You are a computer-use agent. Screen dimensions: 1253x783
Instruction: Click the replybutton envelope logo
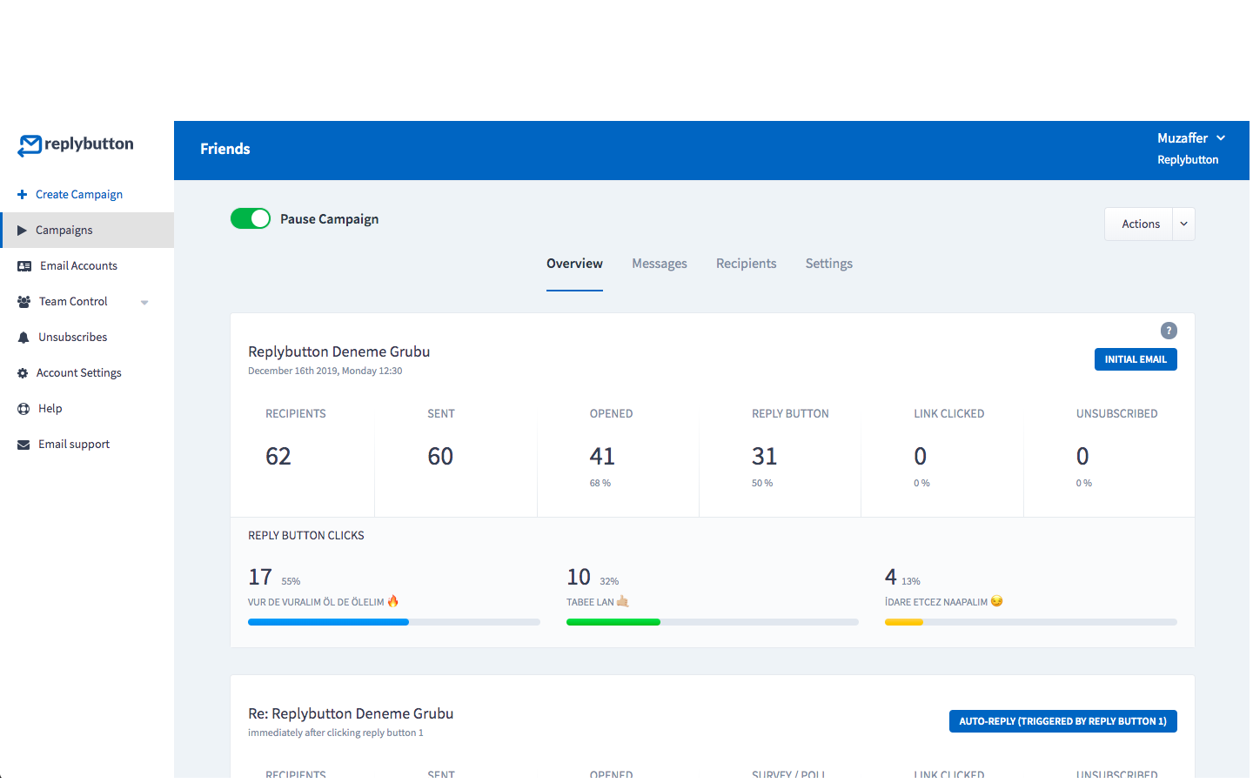click(30, 145)
